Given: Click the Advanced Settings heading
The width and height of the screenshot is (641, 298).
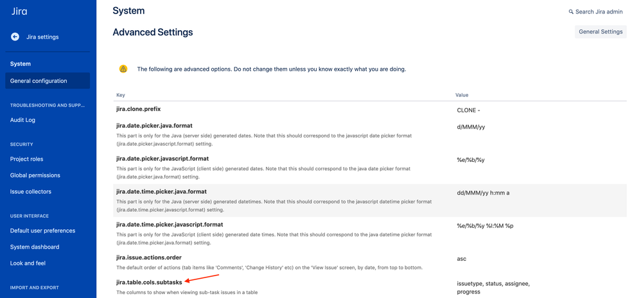Looking at the screenshot, I should coord(153,32).
